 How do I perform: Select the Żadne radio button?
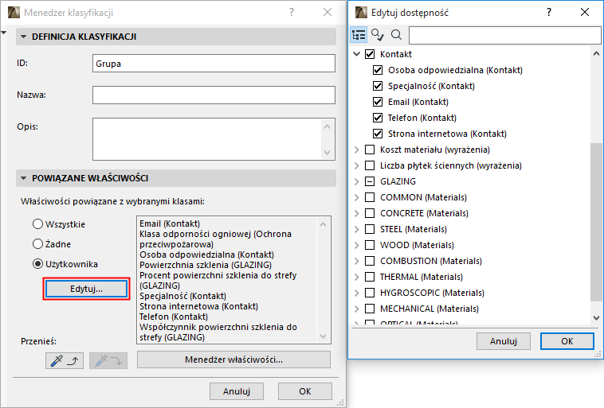point(37,243)
